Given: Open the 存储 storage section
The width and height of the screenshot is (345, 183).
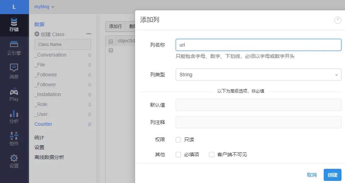Looking at the screenshot, I should [14, 25].
